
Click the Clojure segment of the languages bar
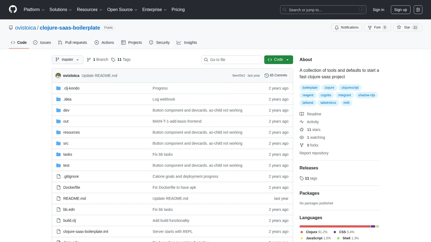click(x=335, y=226)
